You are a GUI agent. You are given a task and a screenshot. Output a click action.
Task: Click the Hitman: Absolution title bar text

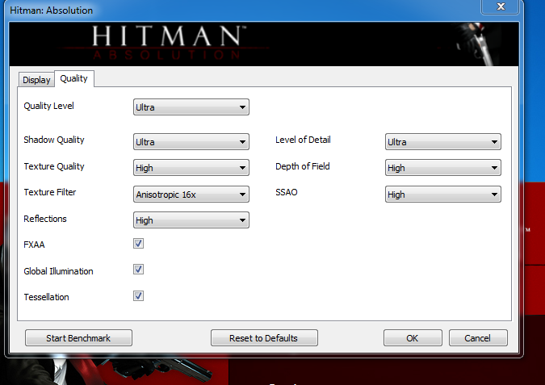tap(52, 10)
